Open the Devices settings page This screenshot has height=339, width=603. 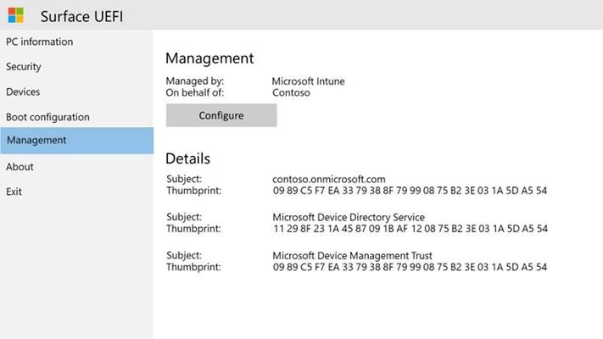(23, 92)
